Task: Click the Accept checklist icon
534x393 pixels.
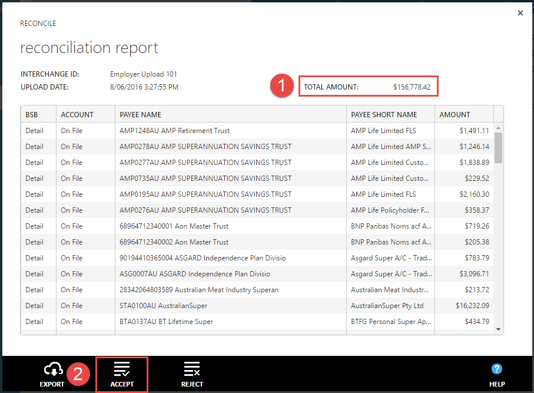Action: (x=122, y=369)
